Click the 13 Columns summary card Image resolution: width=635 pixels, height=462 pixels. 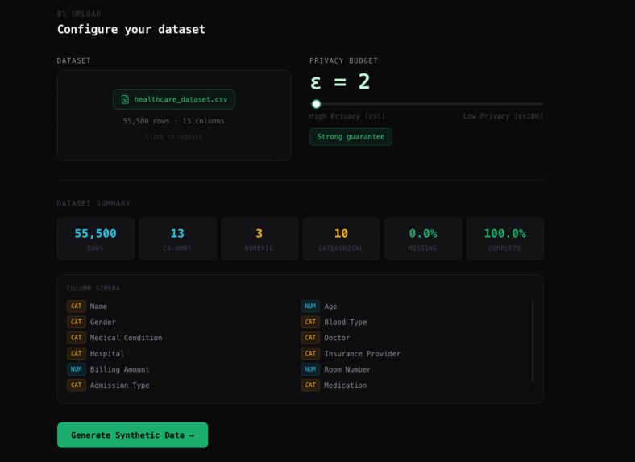(177, 239)
